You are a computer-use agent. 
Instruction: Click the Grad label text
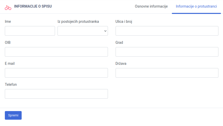click(119, 43)
